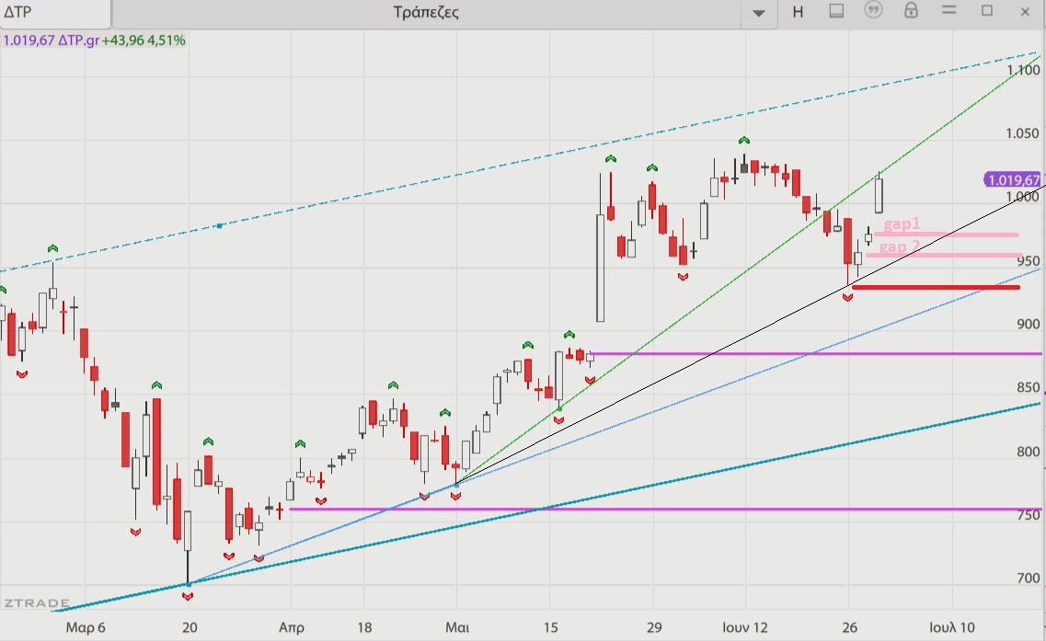
Task: Click the Ιουν 12 date axis label
Action: pyautogui.click(x=743, y=627)
